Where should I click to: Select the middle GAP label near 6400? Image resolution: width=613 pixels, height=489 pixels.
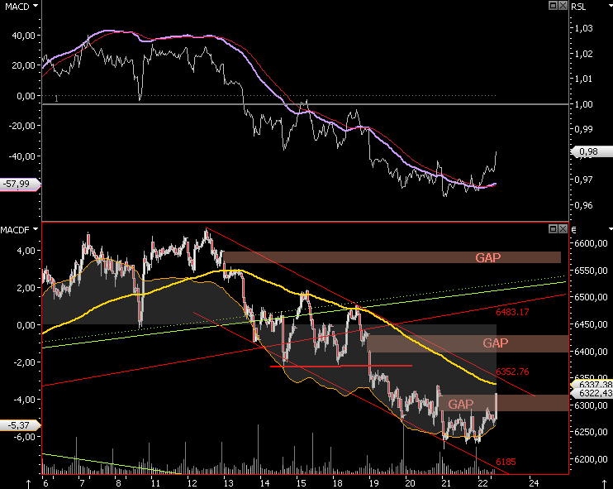[496, 343]
